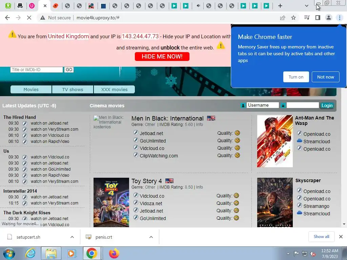Open Toy Story 4 title link
The height and width of the screenshot is (260, 347).
tap(146, 181)
